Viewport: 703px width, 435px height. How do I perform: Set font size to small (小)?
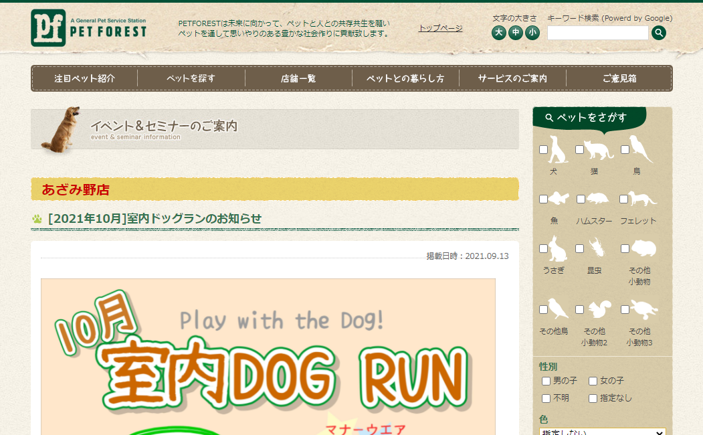point(532,32)
